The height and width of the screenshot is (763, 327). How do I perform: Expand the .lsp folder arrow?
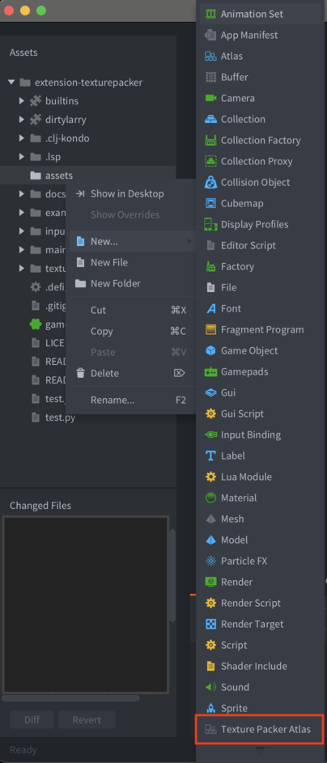pos(21,157)
